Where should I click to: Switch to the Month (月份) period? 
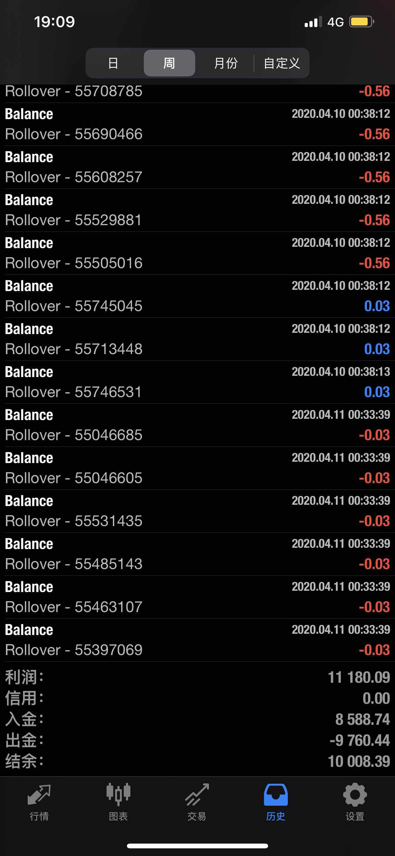226,63
